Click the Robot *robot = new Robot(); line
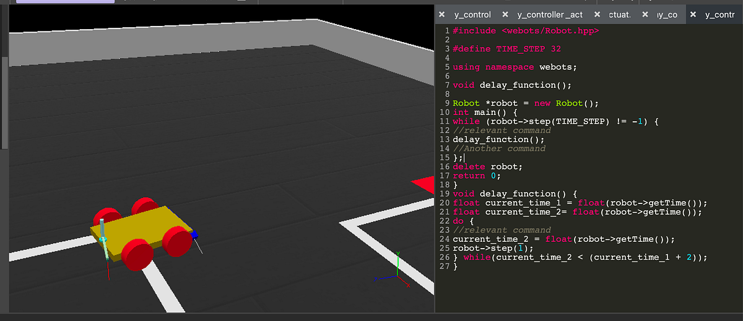This screenshot has height=321, width=743. point(526,103)
